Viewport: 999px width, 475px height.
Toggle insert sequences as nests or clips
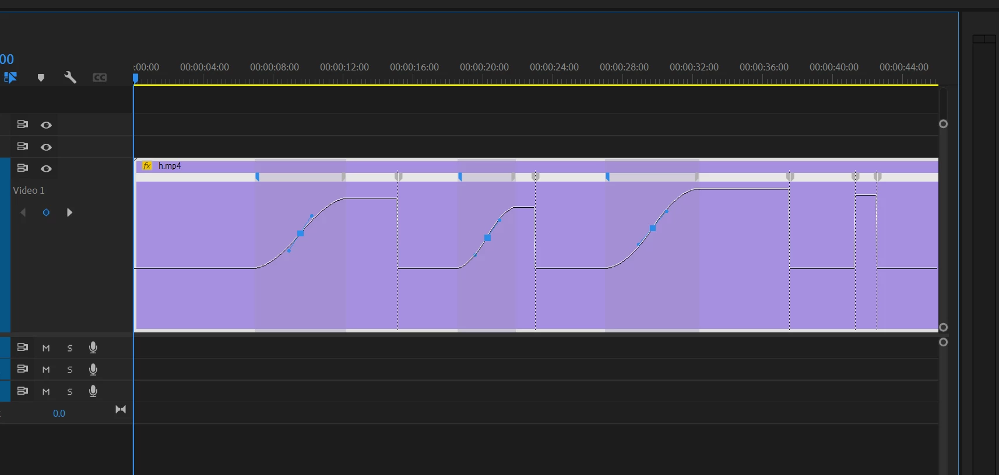point(10,77)
